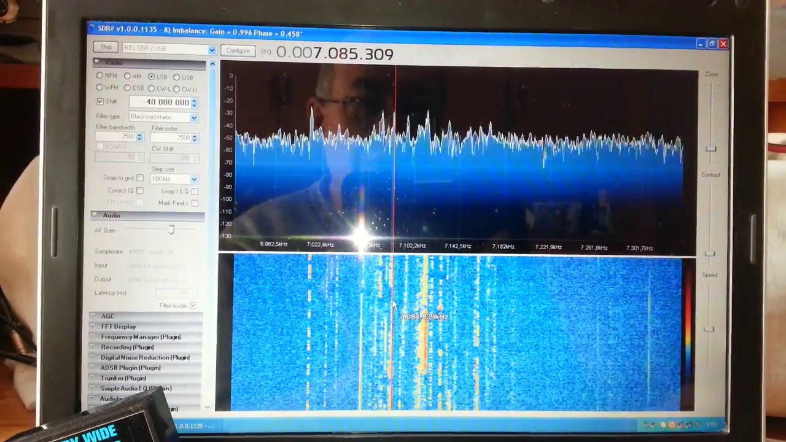
Task: Click the Stop button
Action: pos(106,47)
